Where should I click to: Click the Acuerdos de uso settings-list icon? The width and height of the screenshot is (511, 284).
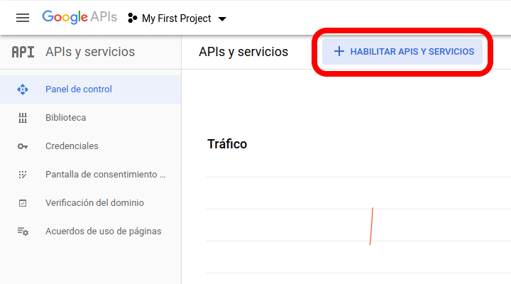pos(23,231)
